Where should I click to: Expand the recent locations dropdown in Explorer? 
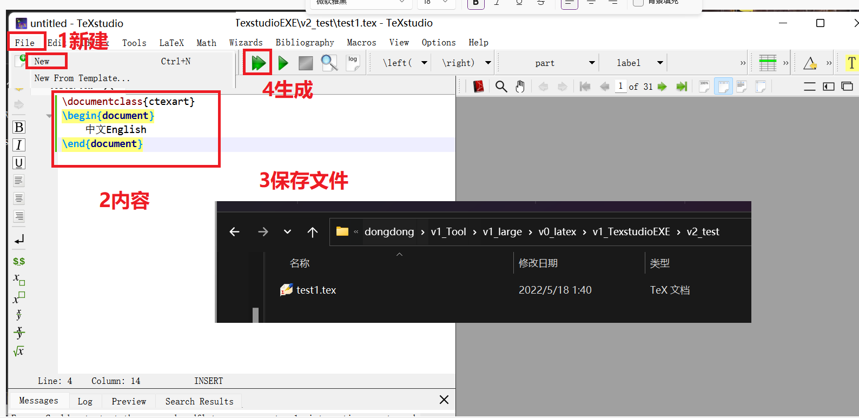[287, 231]
